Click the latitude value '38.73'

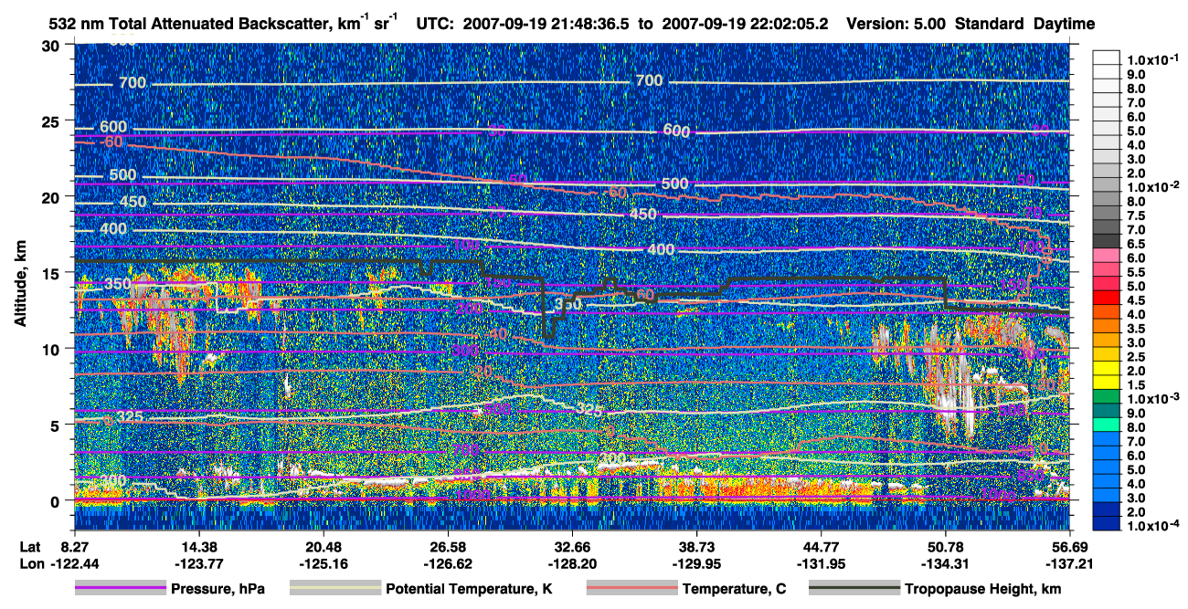(696, 545)
